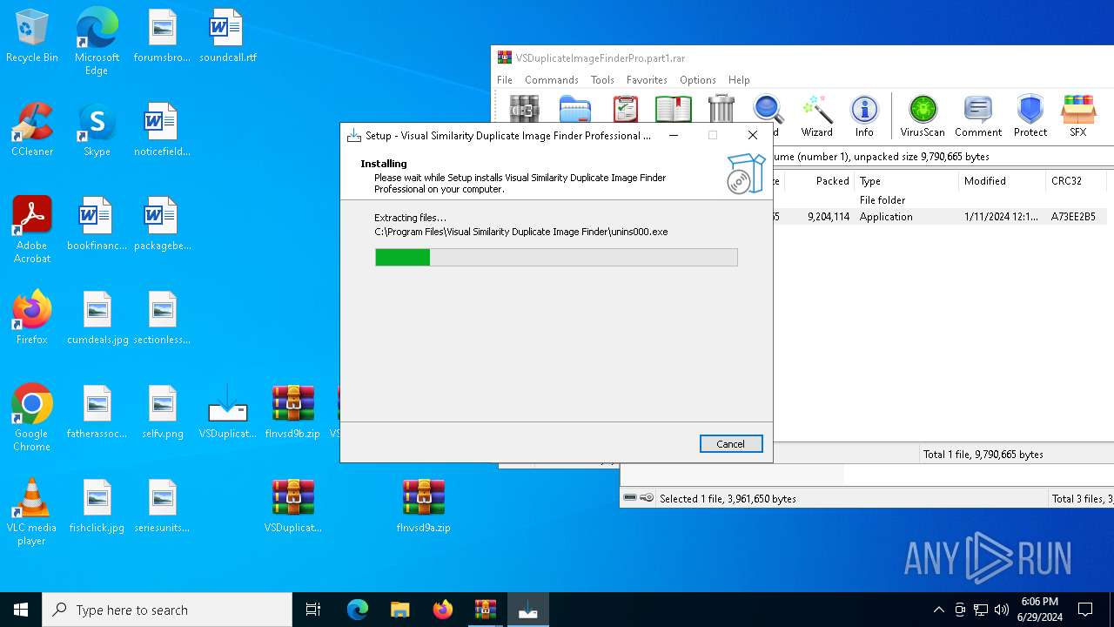Viewport: 1114px width, 627px height.
Task: Select the noticefield... document on desktop
Action: click(x=163, y=130)
